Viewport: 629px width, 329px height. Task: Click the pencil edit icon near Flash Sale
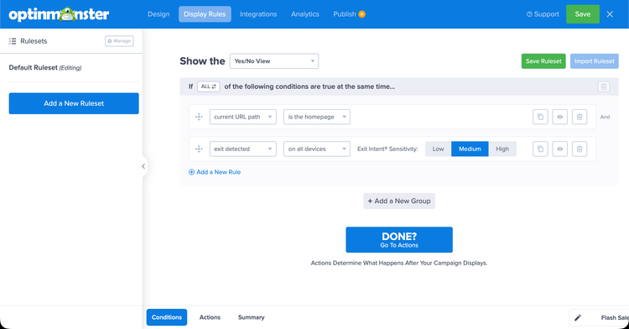[x=578, y=318]
